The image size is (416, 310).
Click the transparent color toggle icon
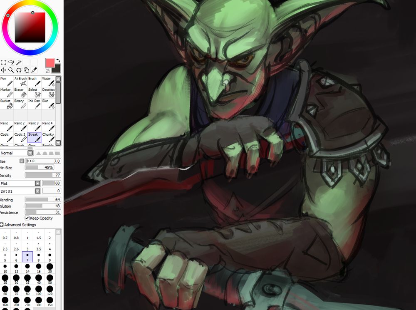(x=47, y=71)
